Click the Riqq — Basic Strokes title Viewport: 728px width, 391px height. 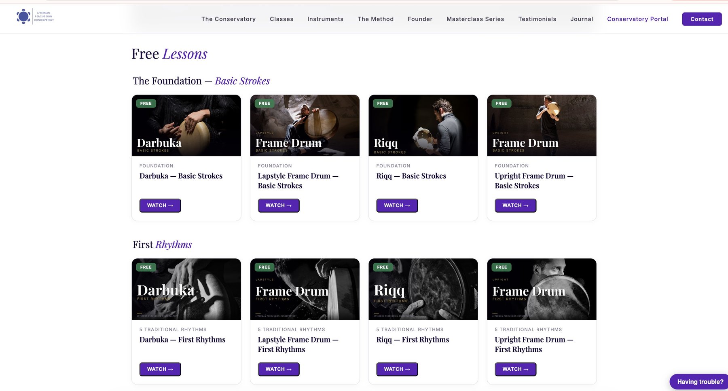[411, 176]
